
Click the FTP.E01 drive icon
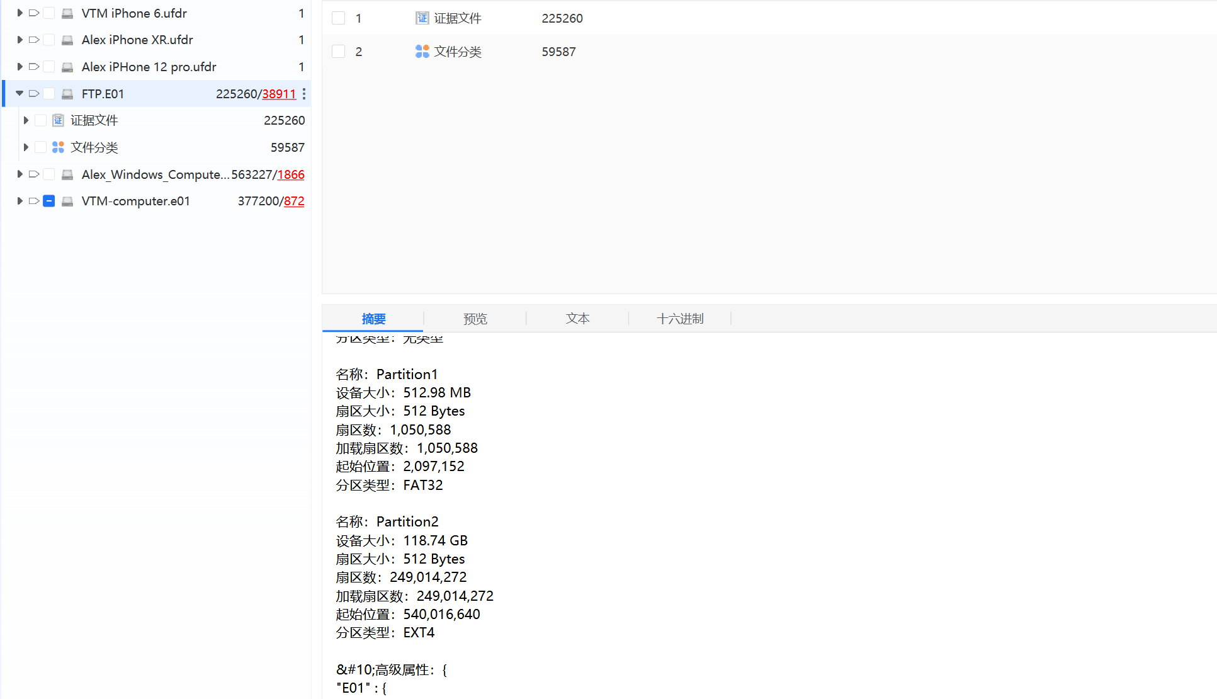point(67,94)
